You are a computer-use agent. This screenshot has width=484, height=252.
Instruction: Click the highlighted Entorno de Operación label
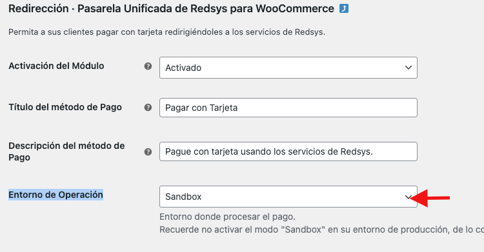(x=55, y=195)
